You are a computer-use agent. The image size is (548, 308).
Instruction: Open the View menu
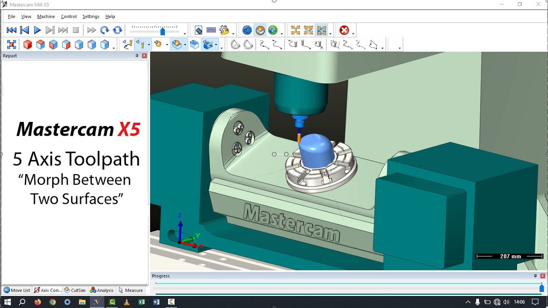pyautogui.click(x=26, y=16)
